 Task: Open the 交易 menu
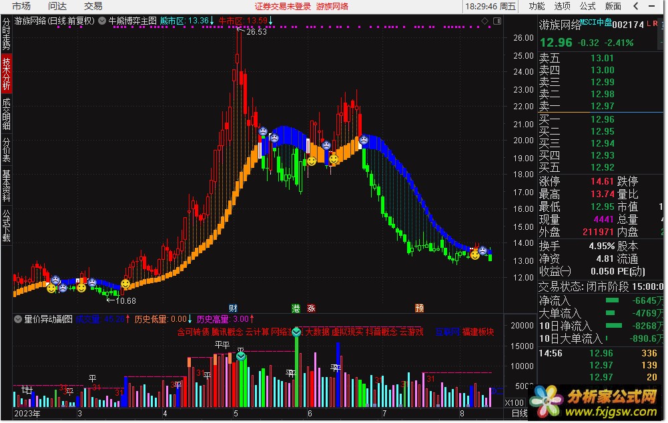(93, 7)
